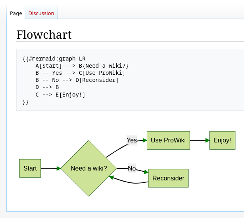Click the 'Yes' edge label

[132, 140]
